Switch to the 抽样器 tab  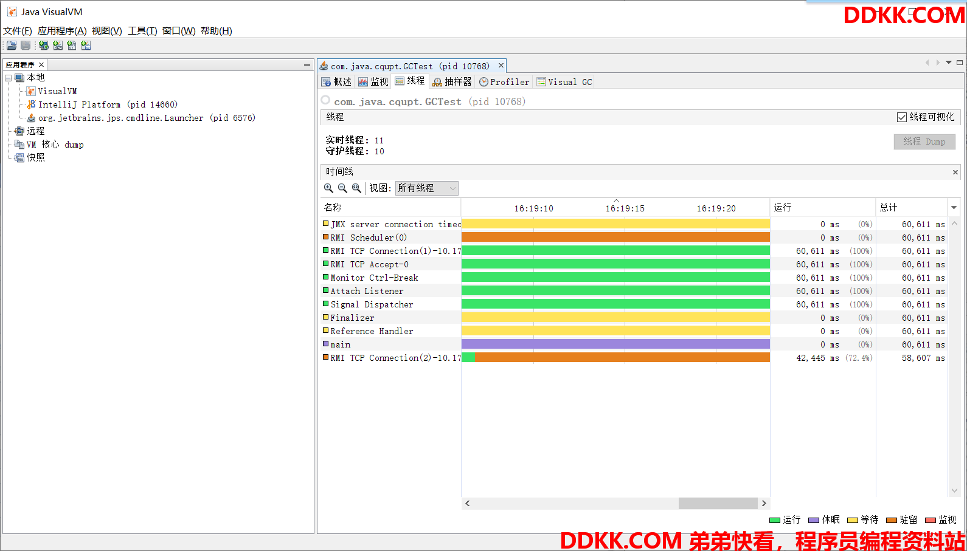click(x=452, y=82)
